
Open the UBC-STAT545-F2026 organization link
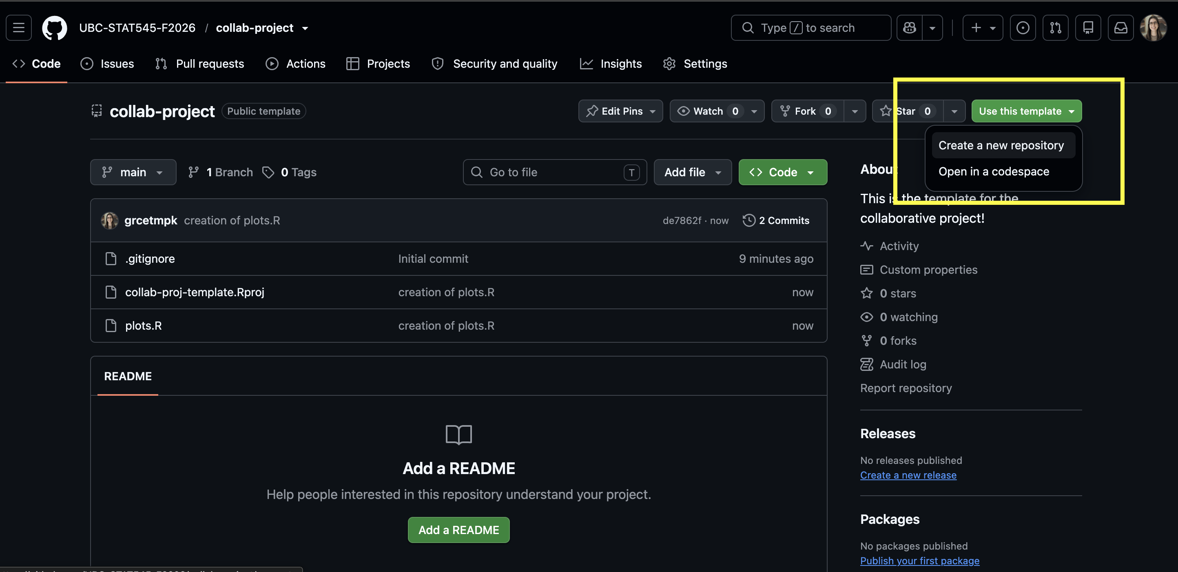click(x=137, y=28)
